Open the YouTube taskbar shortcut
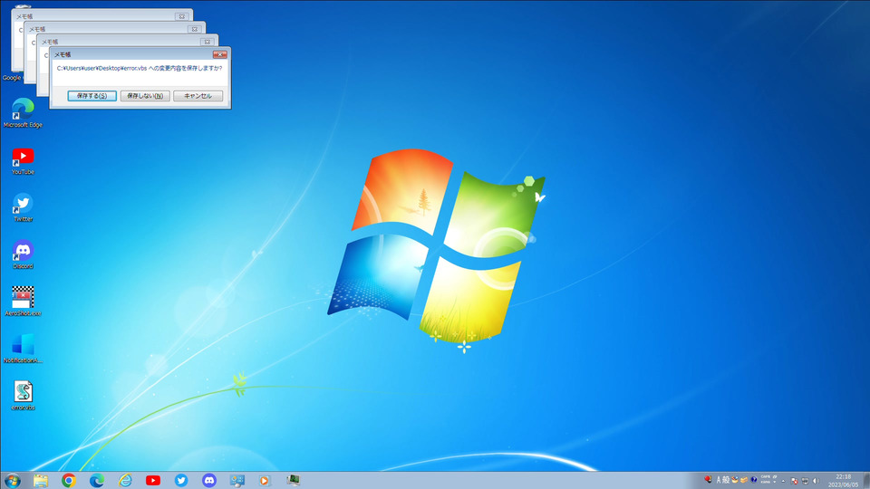This screenshot has width=870, height=489. (x=153, y=480)
